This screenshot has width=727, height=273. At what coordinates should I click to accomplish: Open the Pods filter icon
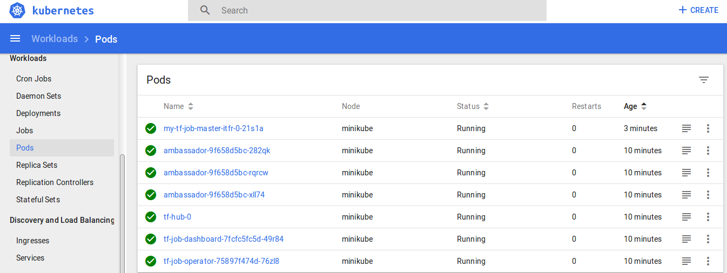[x=703, y=80]
